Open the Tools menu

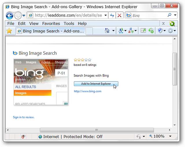point(69,23)
